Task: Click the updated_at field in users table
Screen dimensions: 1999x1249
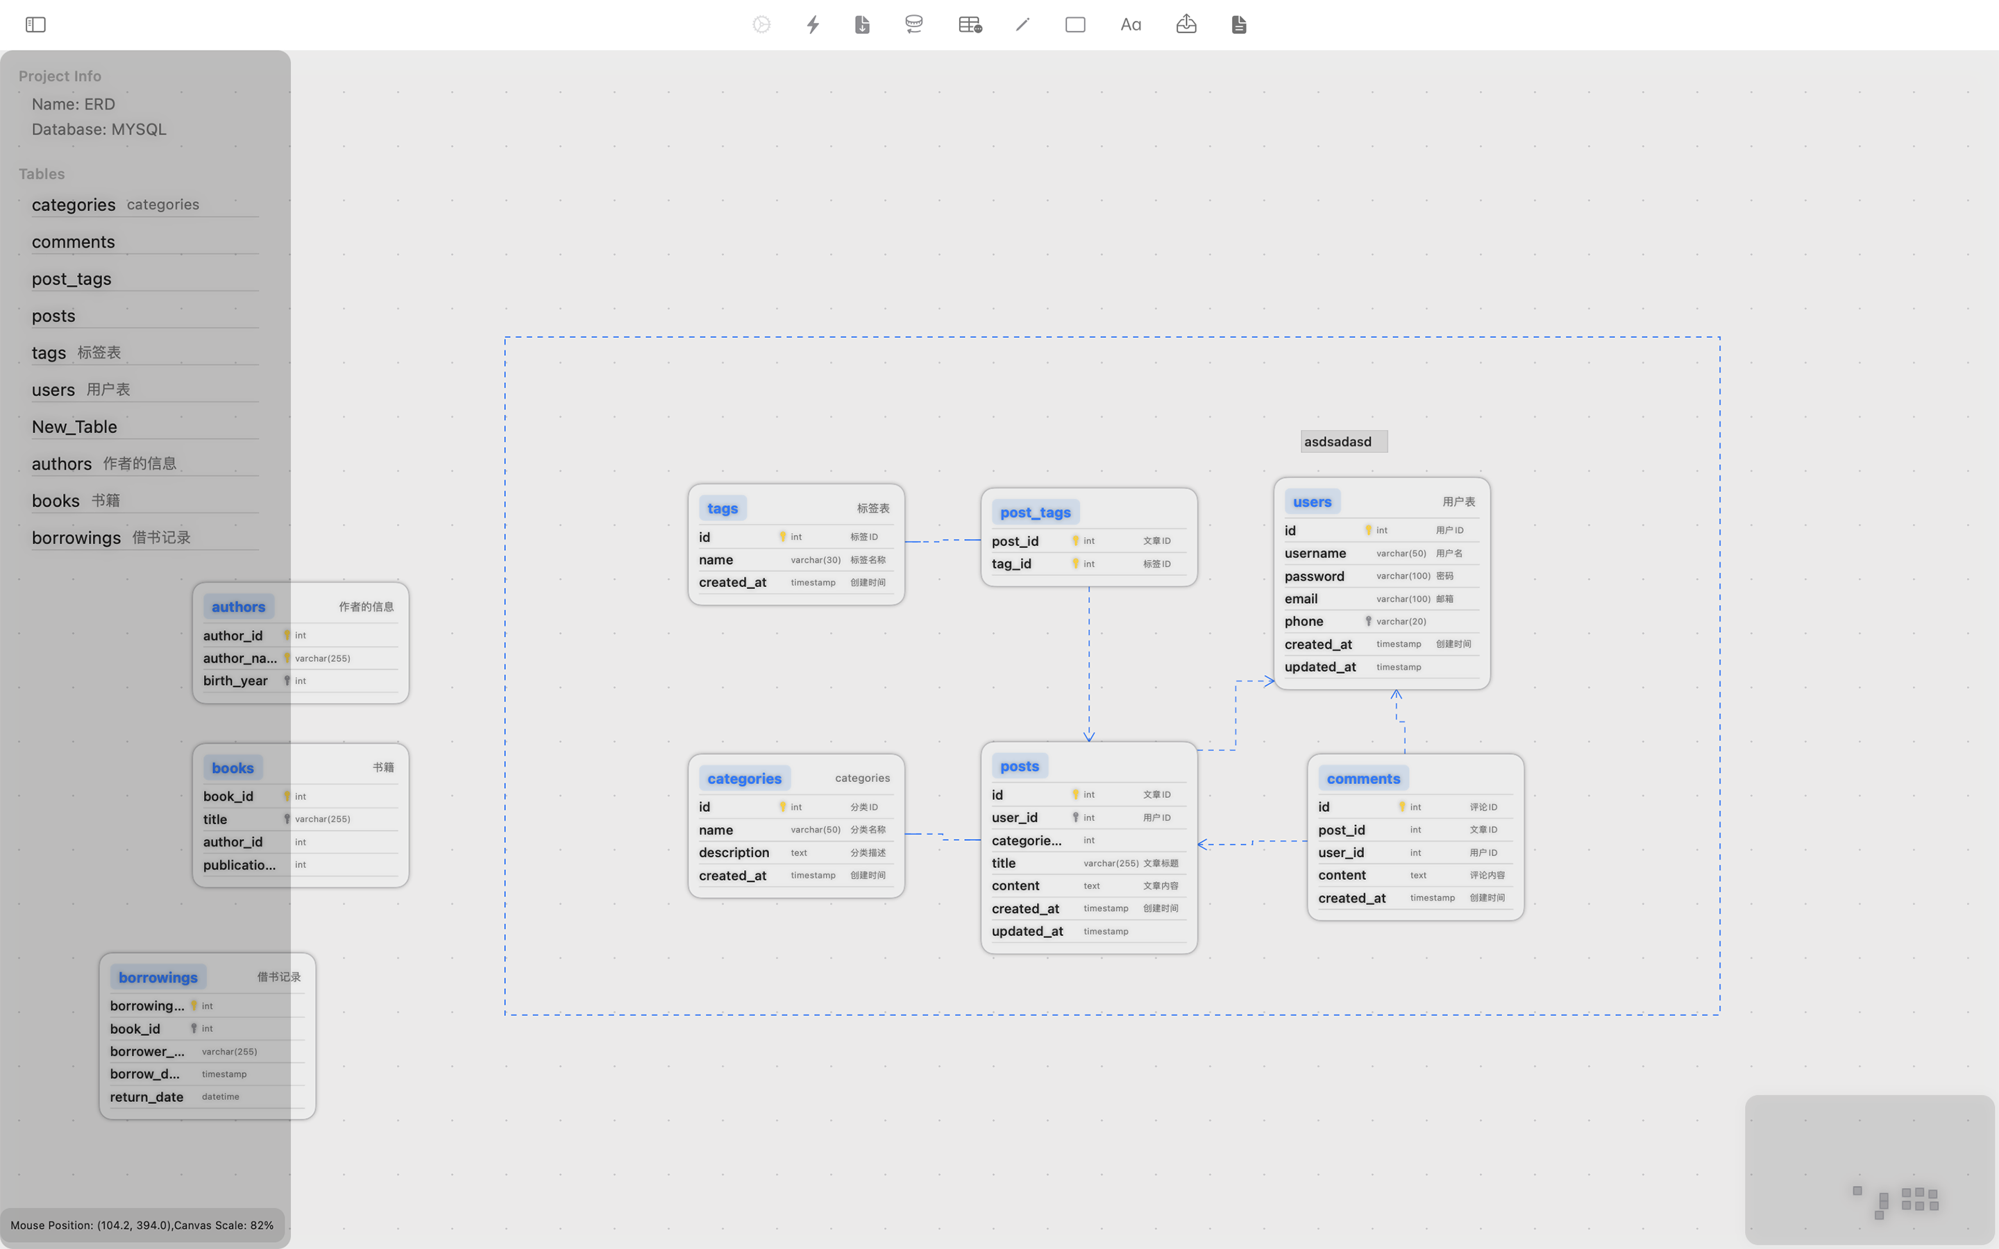Action: (x=1381, y=667)
